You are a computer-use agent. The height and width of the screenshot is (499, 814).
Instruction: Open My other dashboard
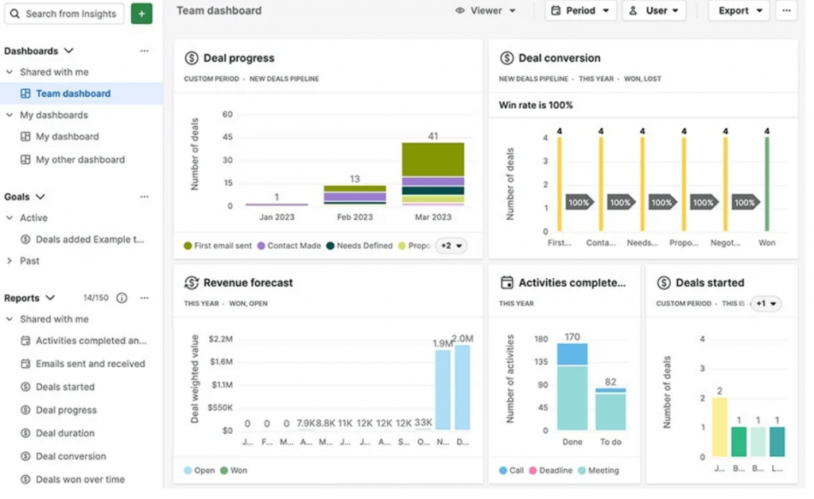point(80,159)
